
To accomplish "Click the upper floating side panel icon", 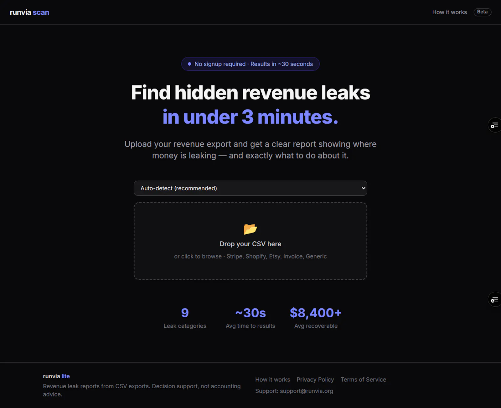I will [494, 125].
